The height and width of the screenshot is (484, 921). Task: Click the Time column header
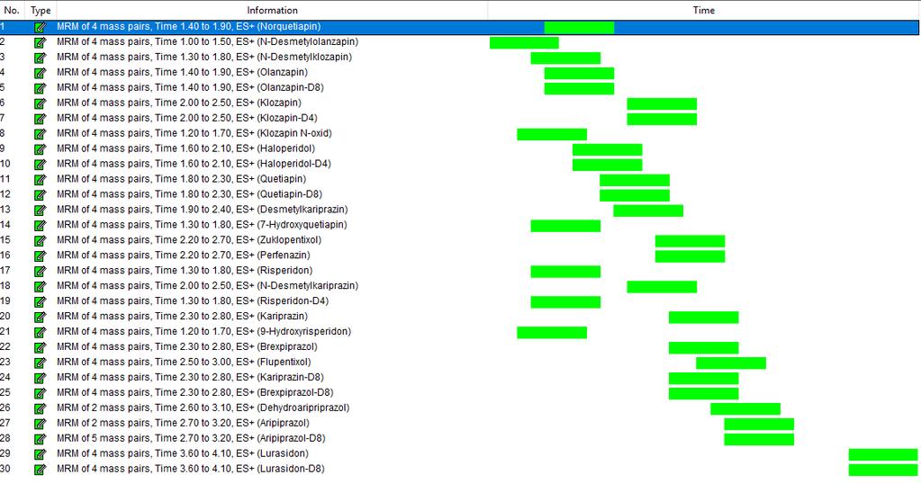pyautogui.click(x=704, y=10)
